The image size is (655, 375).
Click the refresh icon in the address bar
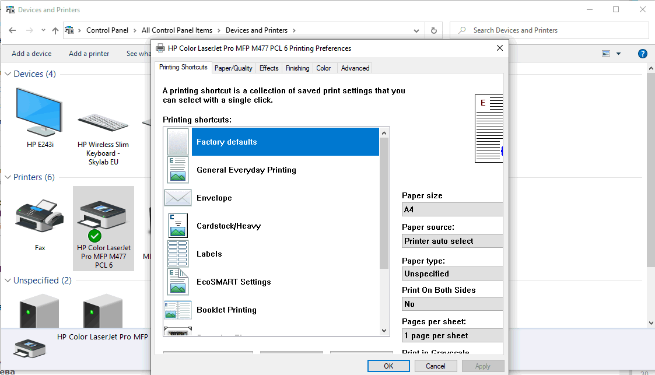coord(433,30)
